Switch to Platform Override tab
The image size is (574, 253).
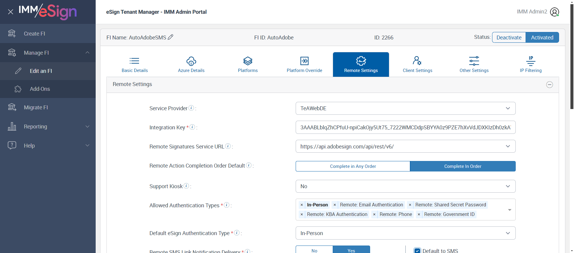point(304,65)
